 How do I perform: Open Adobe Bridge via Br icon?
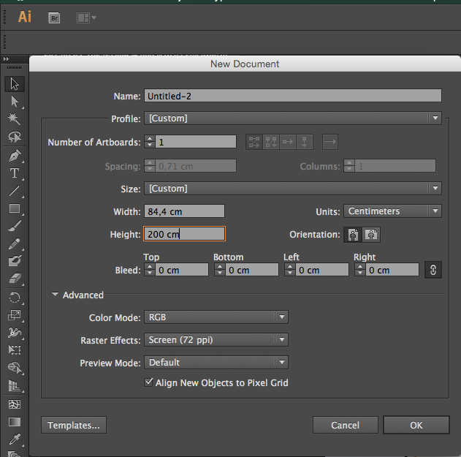pos(54,18)
